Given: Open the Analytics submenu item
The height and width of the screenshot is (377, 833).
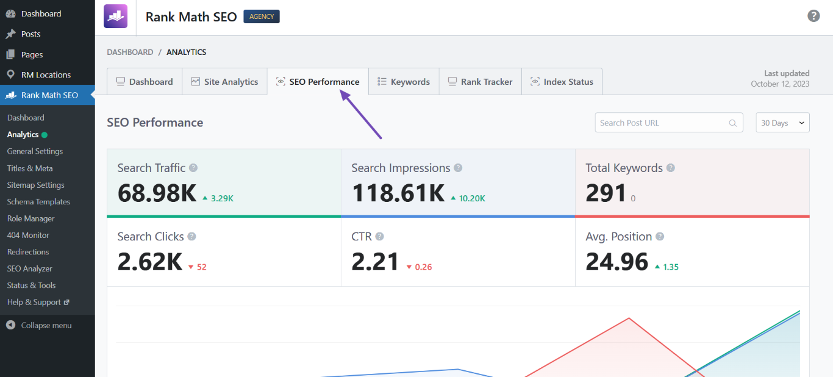Looking at the screenshot, I should tap(23, 135).
